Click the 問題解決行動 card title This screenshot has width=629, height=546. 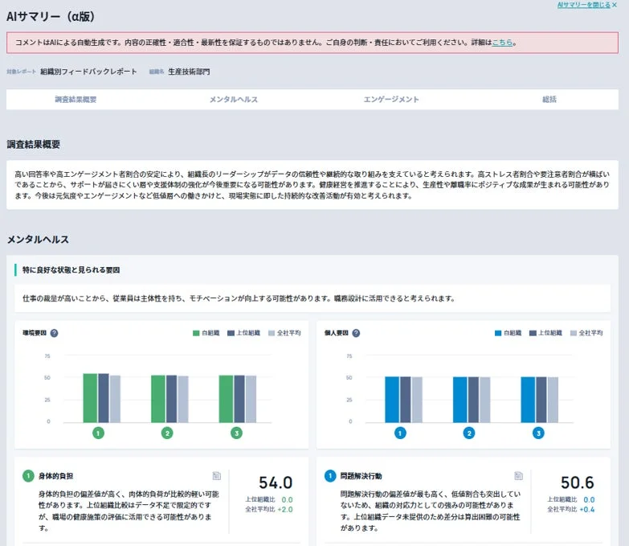click(x=361, y=476)
